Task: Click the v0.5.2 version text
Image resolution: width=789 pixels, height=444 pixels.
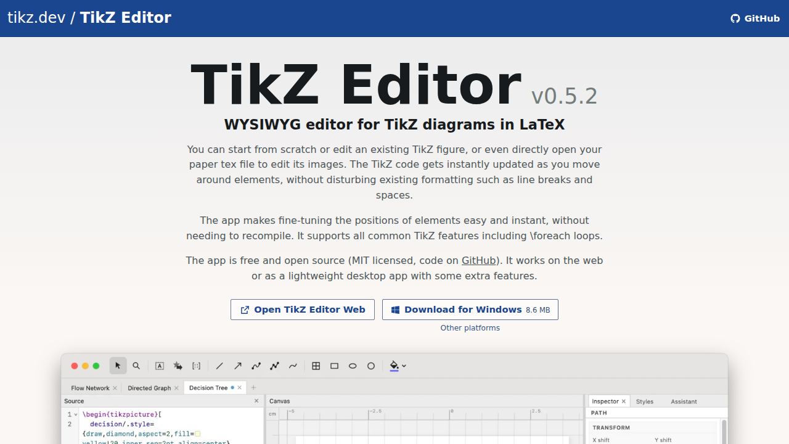Action: 565,96
